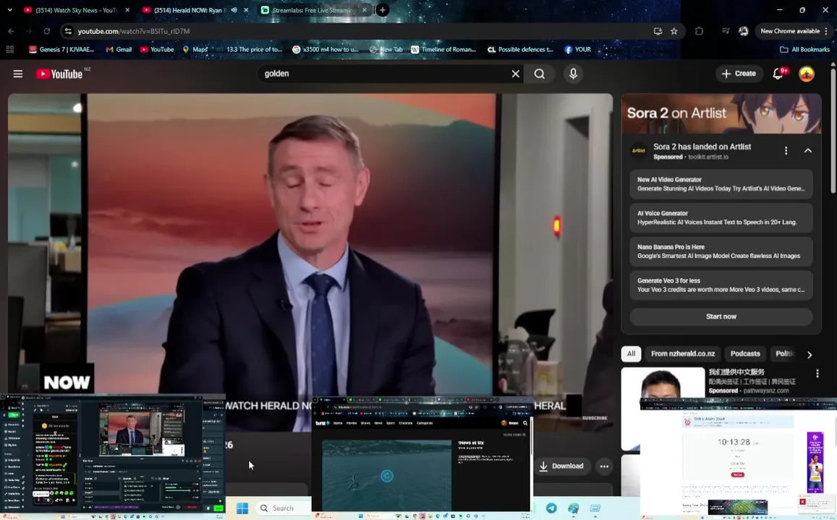Open media controls icon in toolbar
This screenshot has height=520, width=837.
[726, 32]
